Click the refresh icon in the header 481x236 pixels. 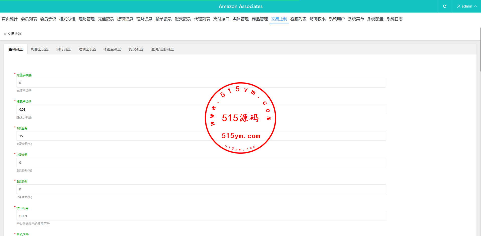(444, 6)
